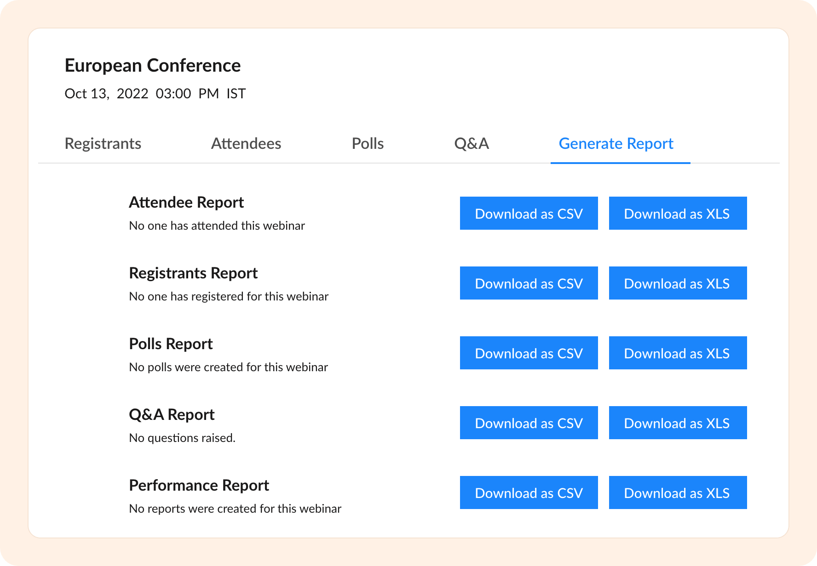The width and height of the screenshot is (817, 566).
Task: Click the "No questions raised." message
Action: (x=182, y=438)
